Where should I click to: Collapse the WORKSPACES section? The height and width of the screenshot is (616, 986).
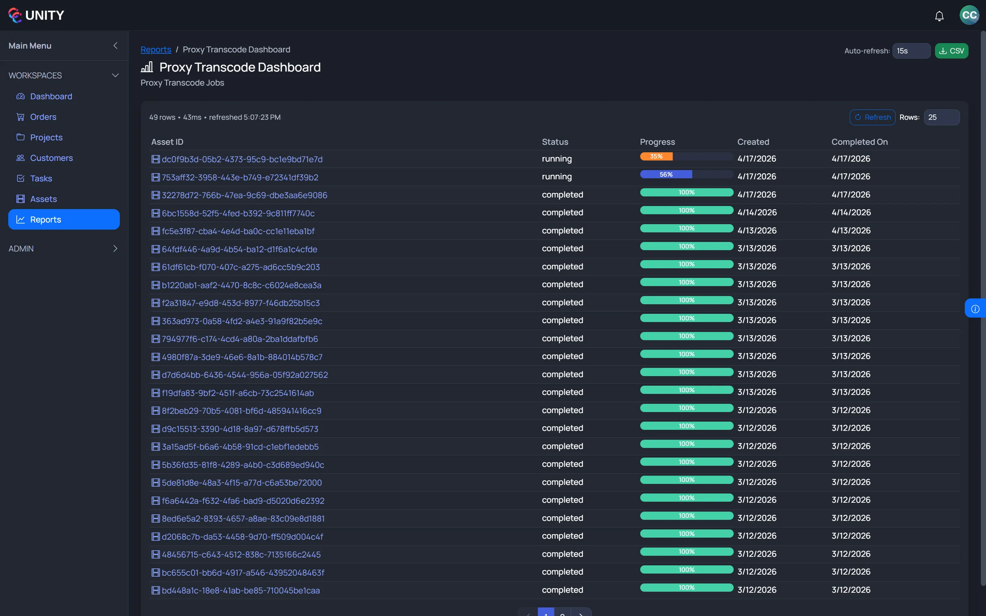pos(115,75)
